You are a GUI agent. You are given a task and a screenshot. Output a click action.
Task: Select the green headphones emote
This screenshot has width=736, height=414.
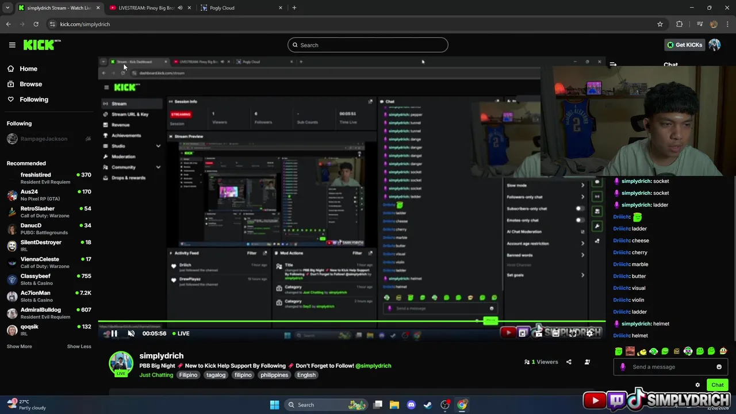click(653, 351)
